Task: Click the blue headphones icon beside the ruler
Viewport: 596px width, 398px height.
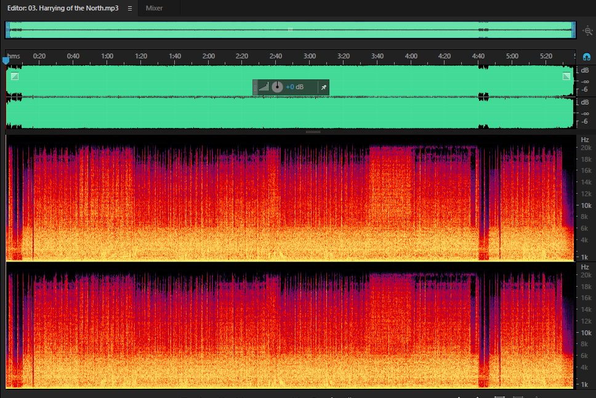Action: pos(587,57)
